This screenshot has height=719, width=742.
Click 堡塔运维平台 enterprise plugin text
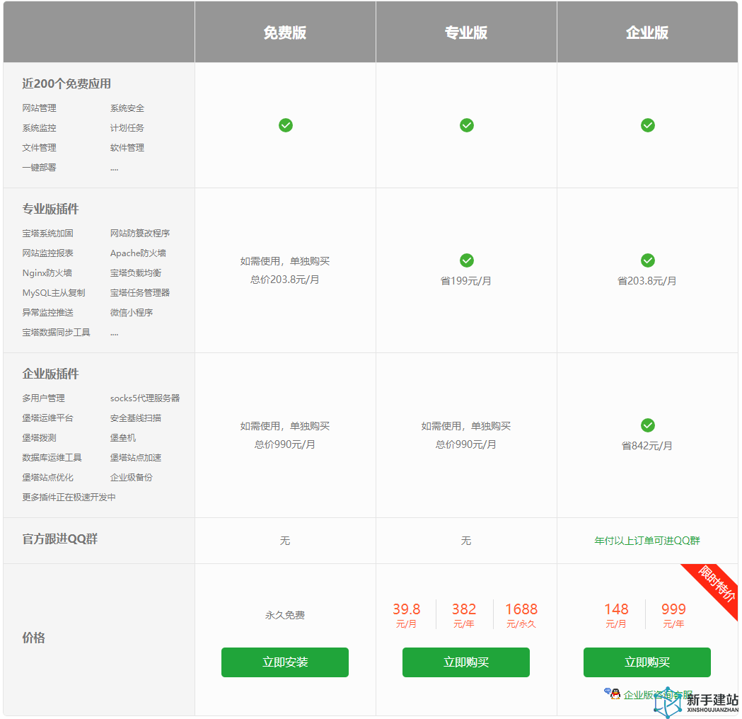[x=48, y=418]
